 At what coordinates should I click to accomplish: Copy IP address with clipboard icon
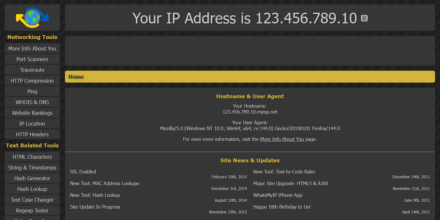point(364,19)
